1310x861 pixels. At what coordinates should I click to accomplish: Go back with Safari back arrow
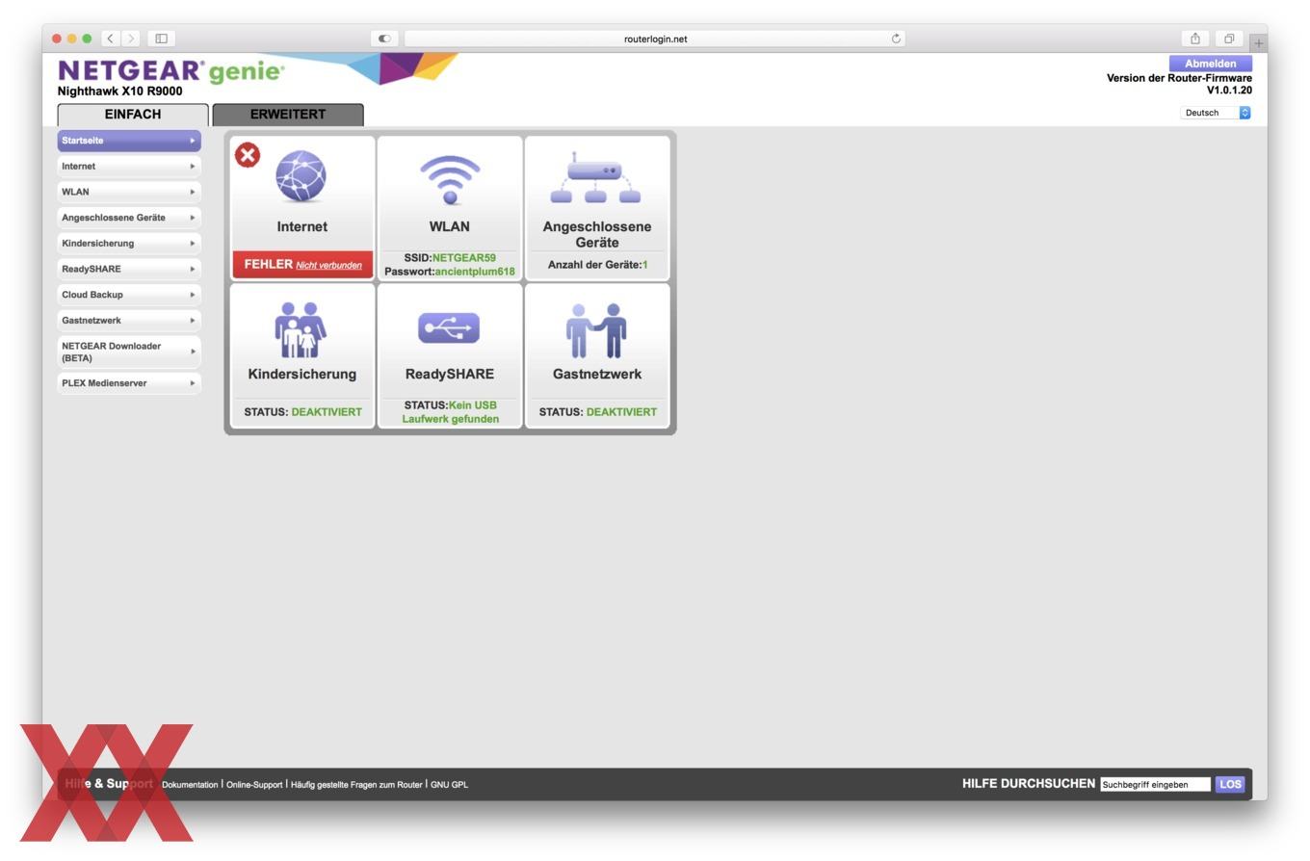[111, 39]
